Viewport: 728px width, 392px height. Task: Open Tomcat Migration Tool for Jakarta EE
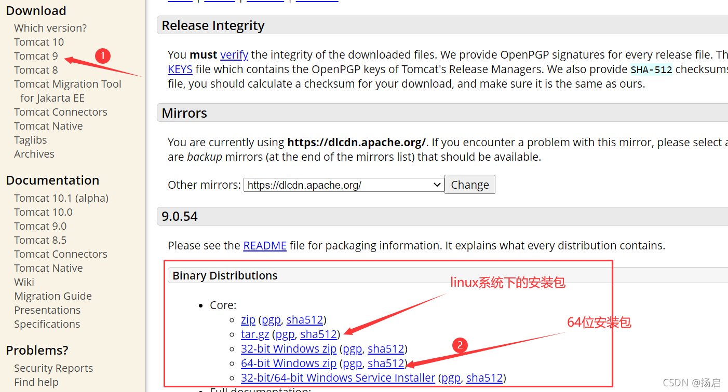[68, 91]
